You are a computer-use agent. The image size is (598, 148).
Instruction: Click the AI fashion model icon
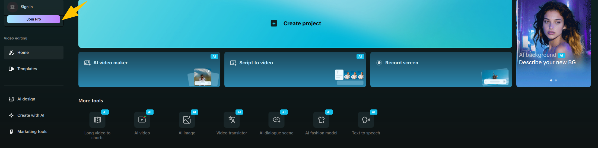[321, 120]
